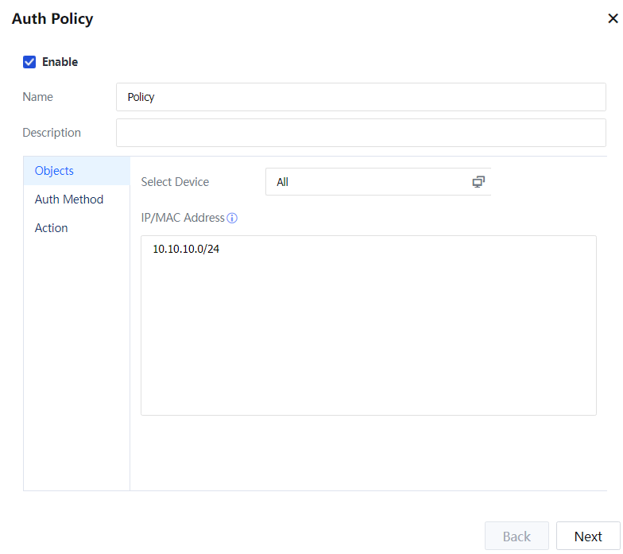Click the greyed-out Back button
Screen dimensions: 623x554
click(517, 537)
